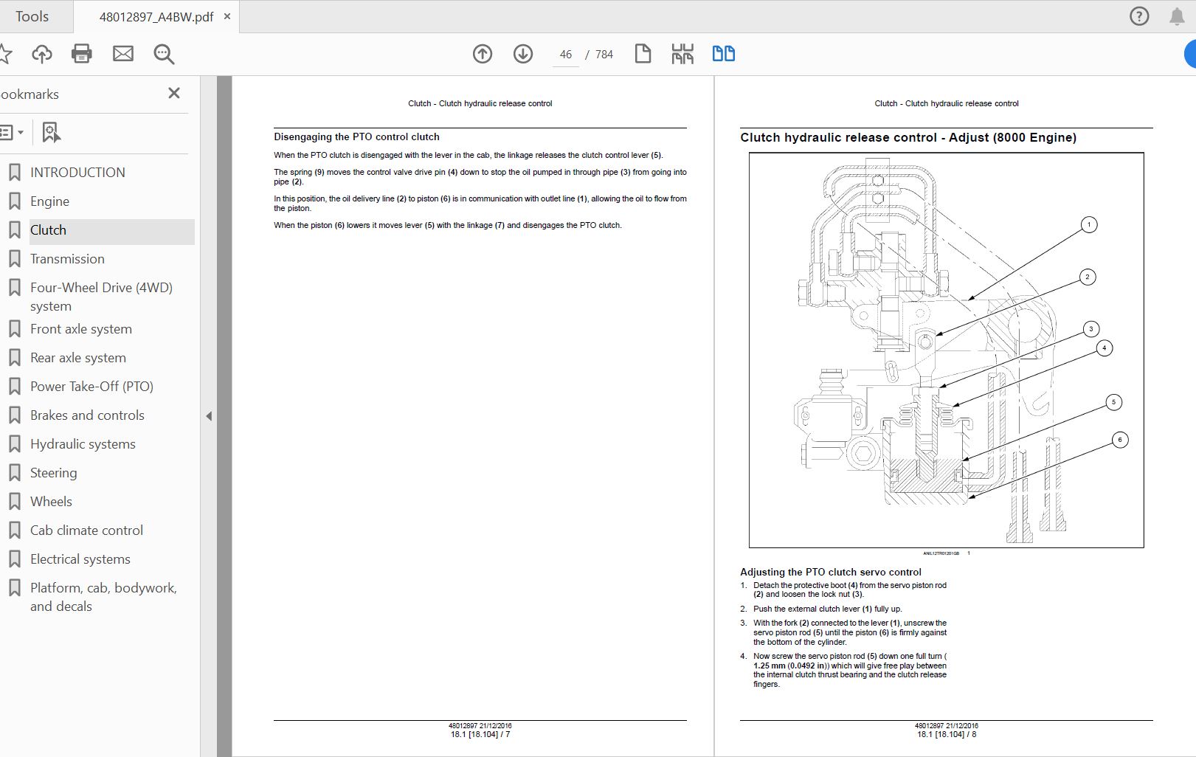Click the bookmark icon beside Cab climate control
The height and width of the screenshot is (757, 1196).
(14, 530)
